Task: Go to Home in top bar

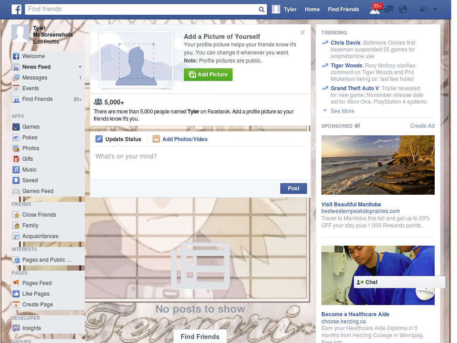Action: pos(312,9)
